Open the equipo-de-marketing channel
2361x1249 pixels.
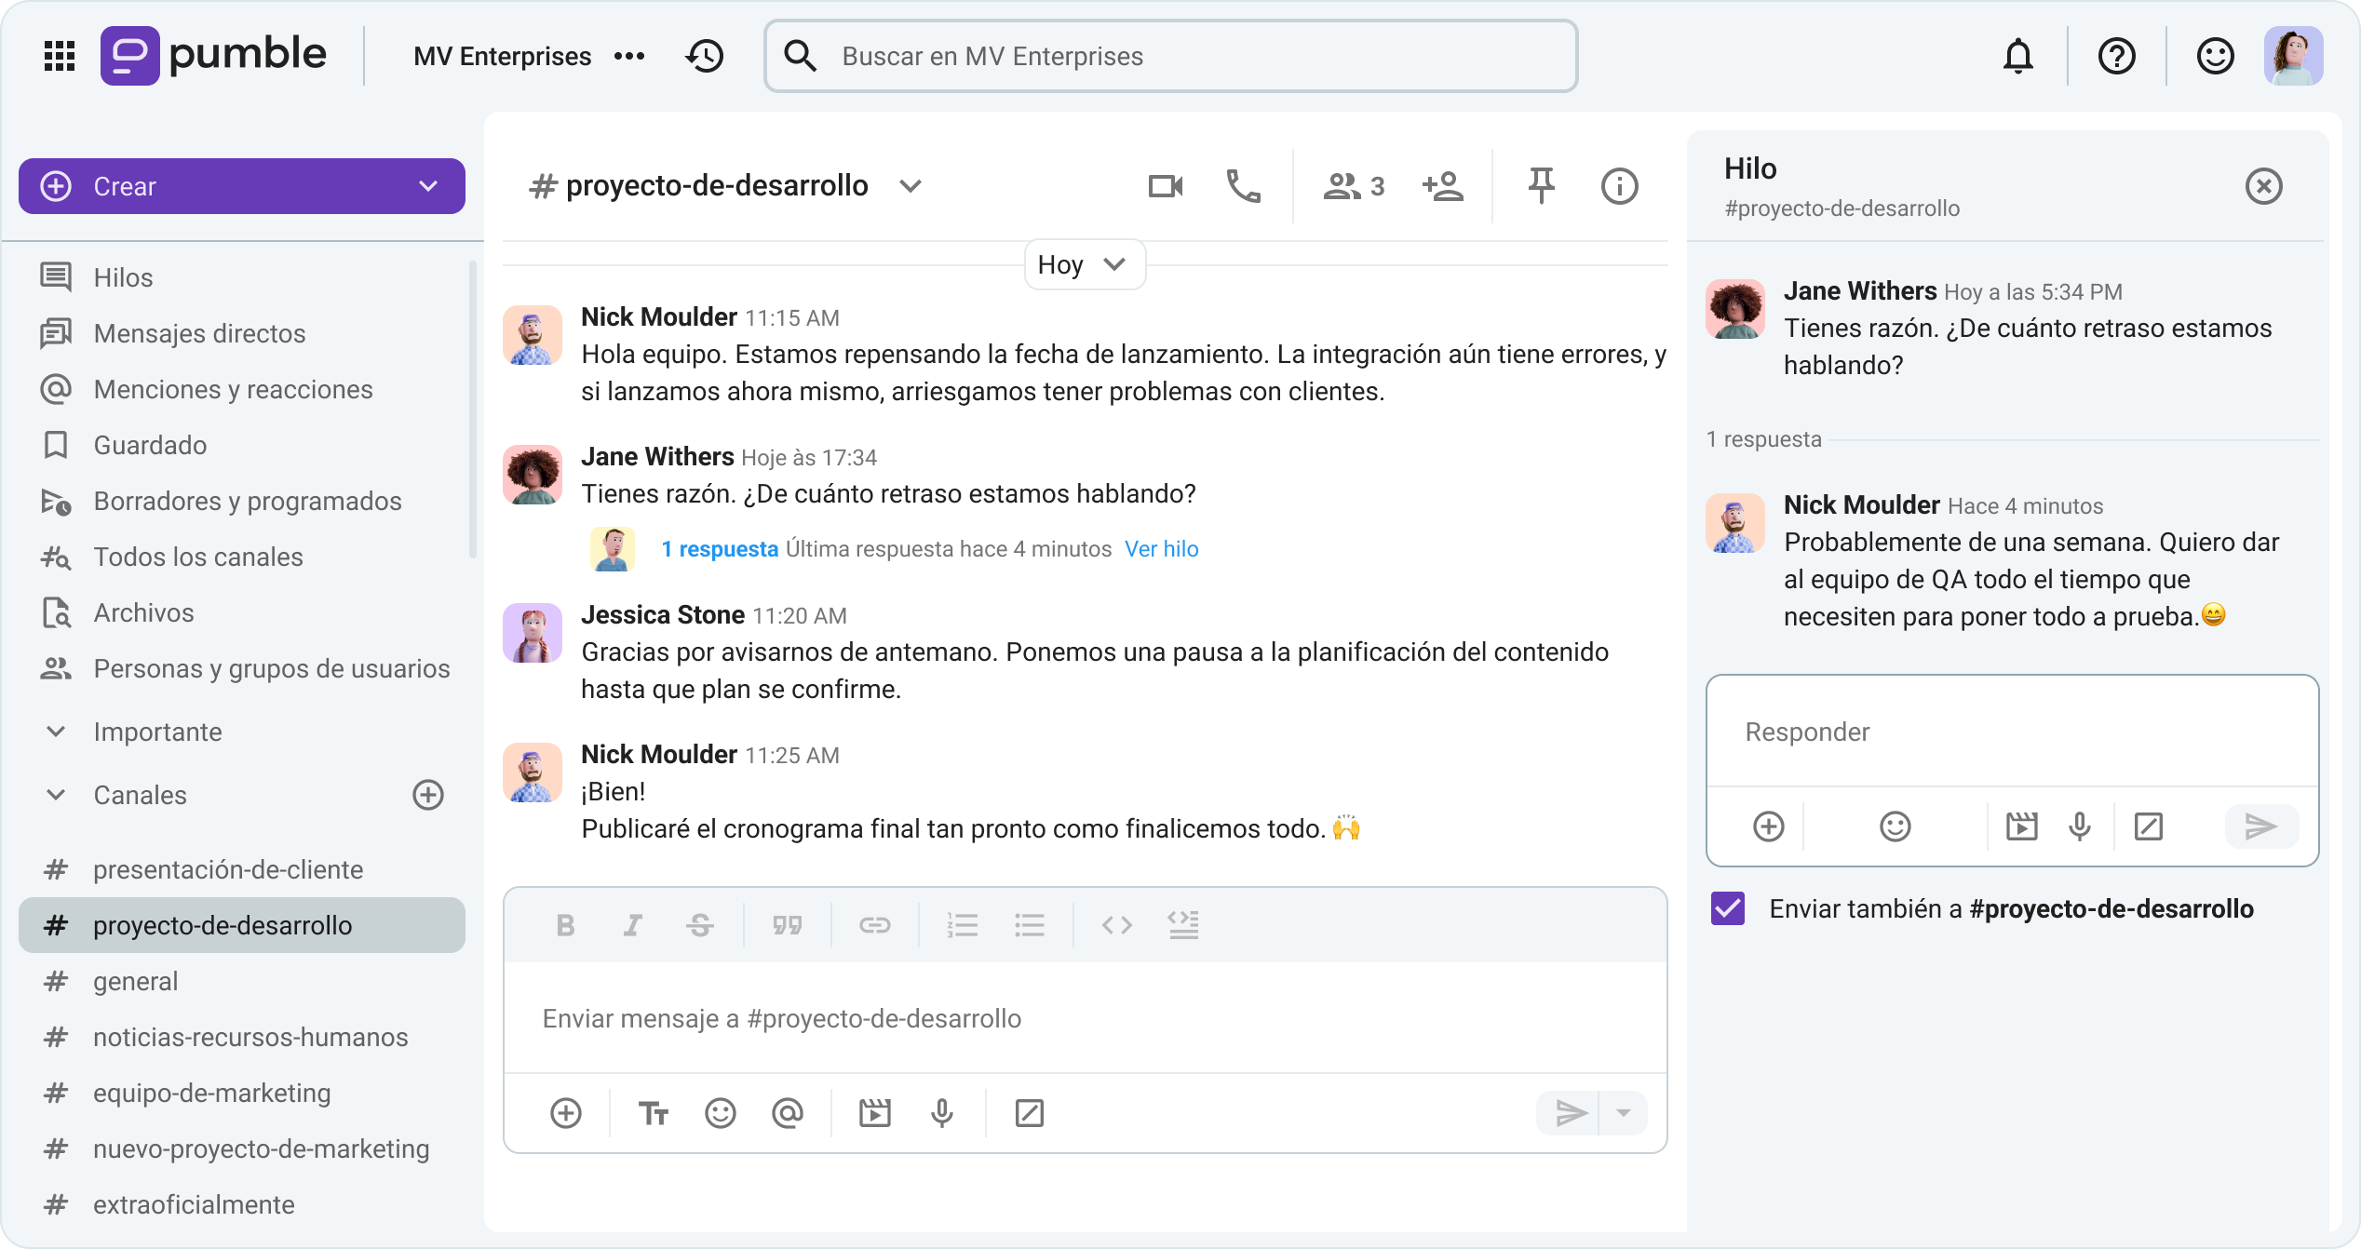pyautogui.click(x=211, y=1093)
